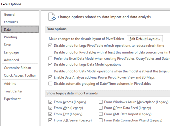This screenshot has width=170, height=126.
Task: Click Show legacy data import wizards header
Action: pos(72,93)
